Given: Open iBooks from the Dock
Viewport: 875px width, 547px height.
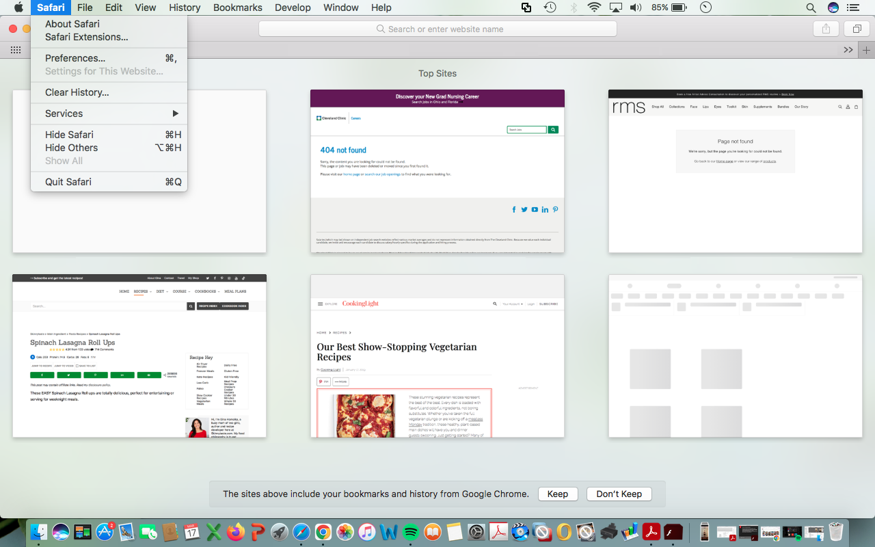Looking at the screenshot, I should point(433,532).
